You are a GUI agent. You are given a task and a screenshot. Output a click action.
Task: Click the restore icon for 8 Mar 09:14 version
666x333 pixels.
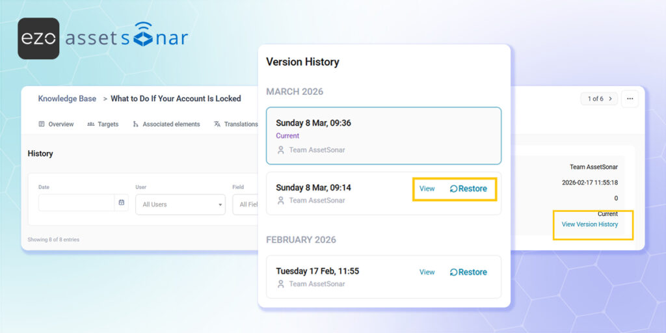(453, 189)
